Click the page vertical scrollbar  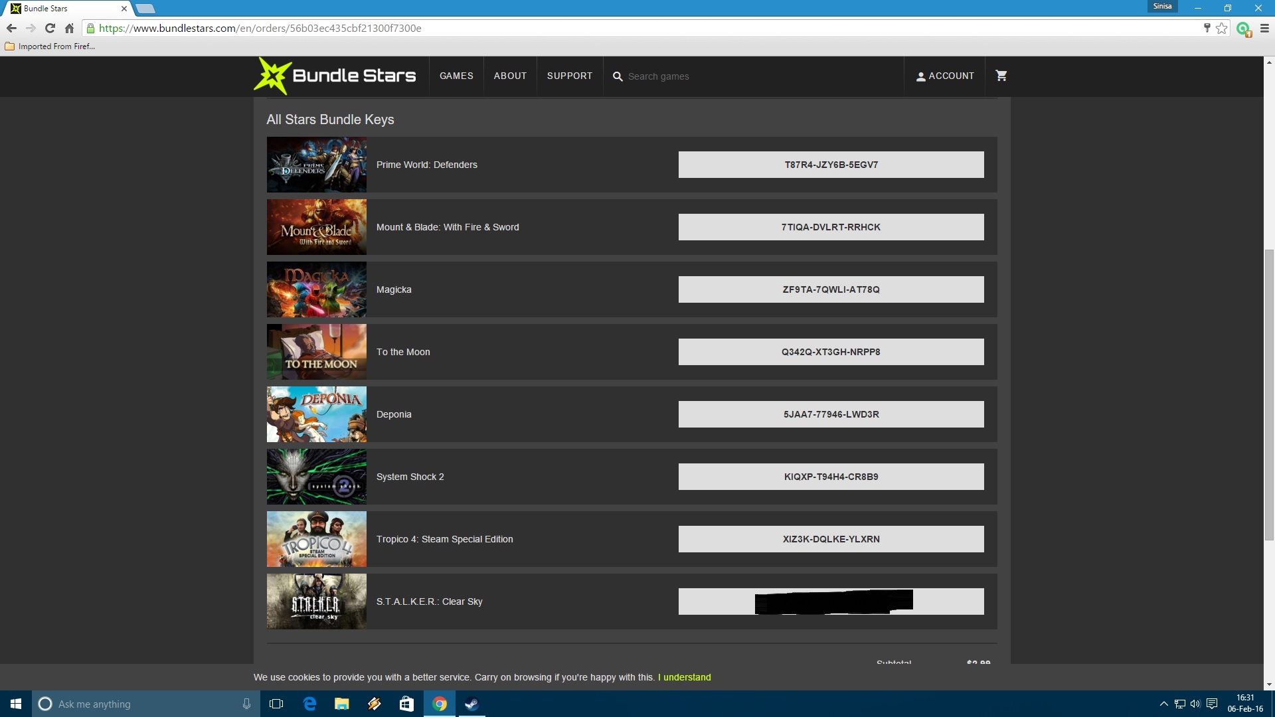tap(1269, 395)
